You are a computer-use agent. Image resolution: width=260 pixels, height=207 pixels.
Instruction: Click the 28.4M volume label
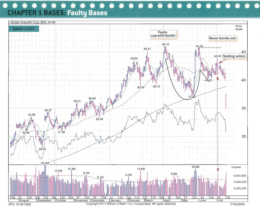coord(45,163)
